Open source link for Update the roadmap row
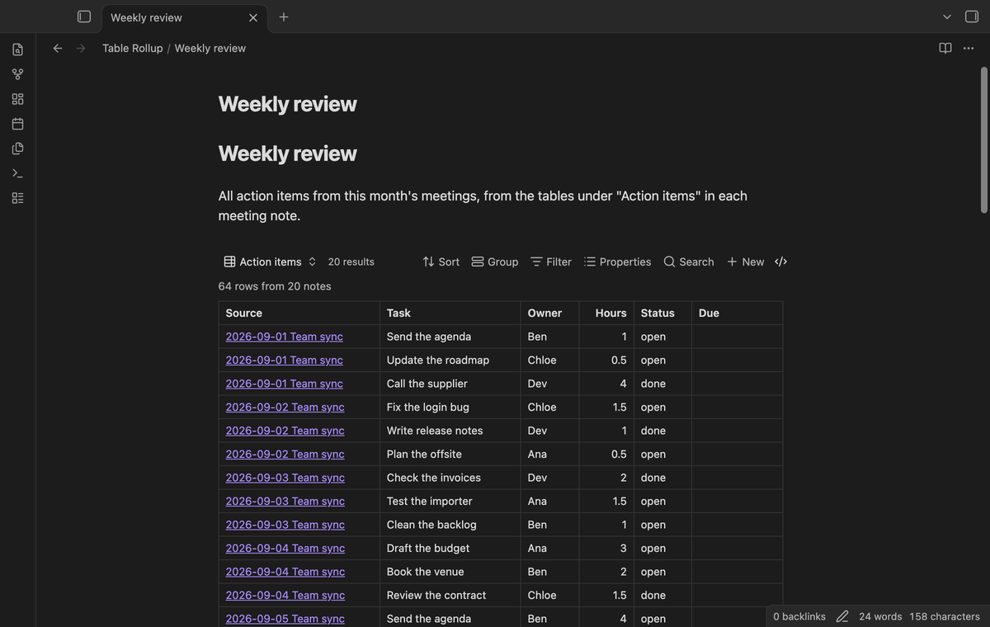Screen dimensions: 990x627 tap(285, 360)
